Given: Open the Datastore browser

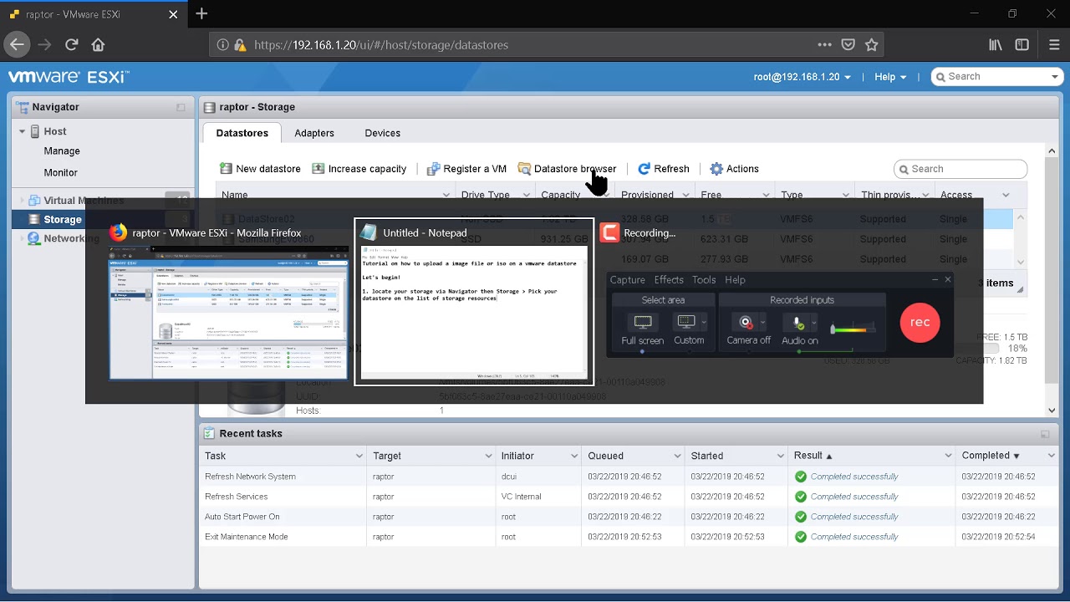Looking at the screenshot, I should [x=567, y=169].
